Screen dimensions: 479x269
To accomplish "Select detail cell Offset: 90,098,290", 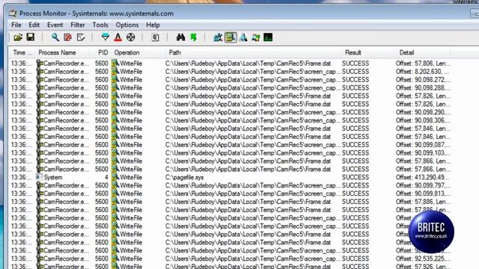I will coord(423,112).
